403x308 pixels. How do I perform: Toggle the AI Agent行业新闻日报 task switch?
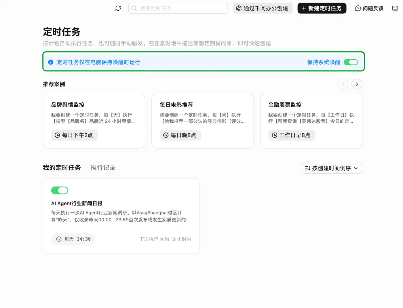60,190
